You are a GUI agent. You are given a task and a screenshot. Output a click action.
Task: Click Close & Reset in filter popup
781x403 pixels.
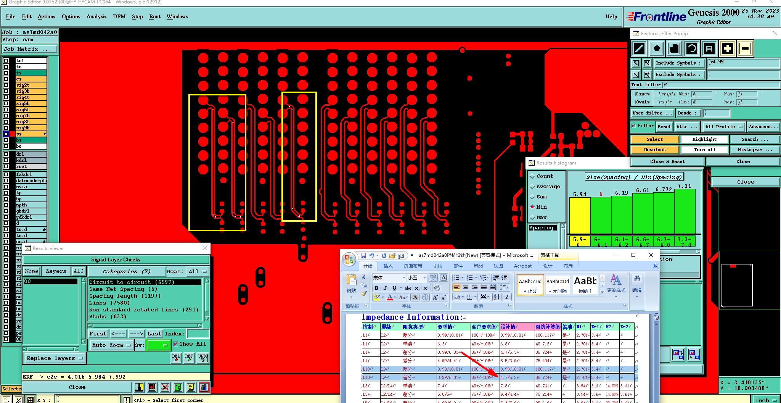[667, 161]
